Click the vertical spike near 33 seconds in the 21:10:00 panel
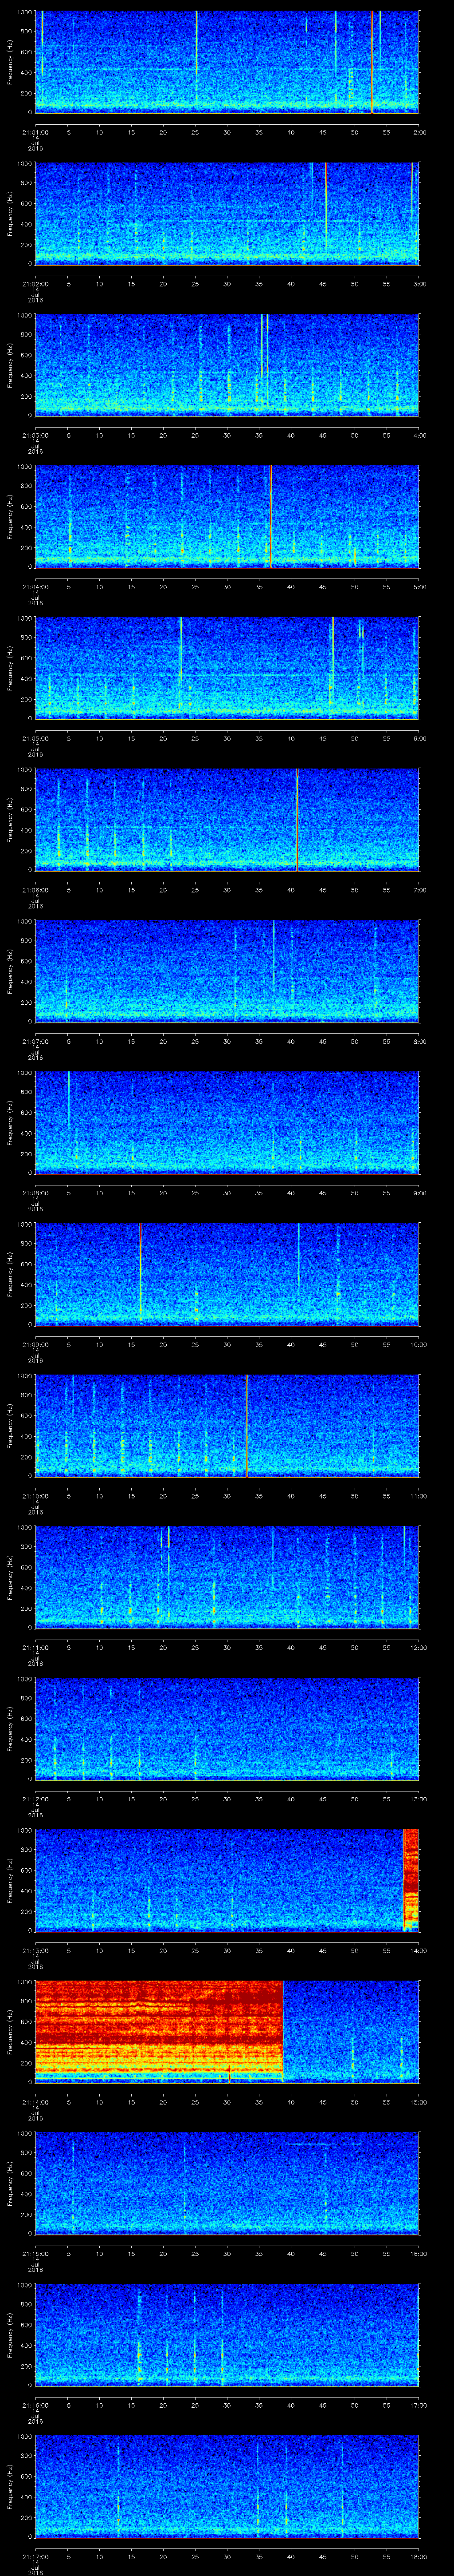The height and width of the screenshot is (2576, 454). click(247, 1425)
